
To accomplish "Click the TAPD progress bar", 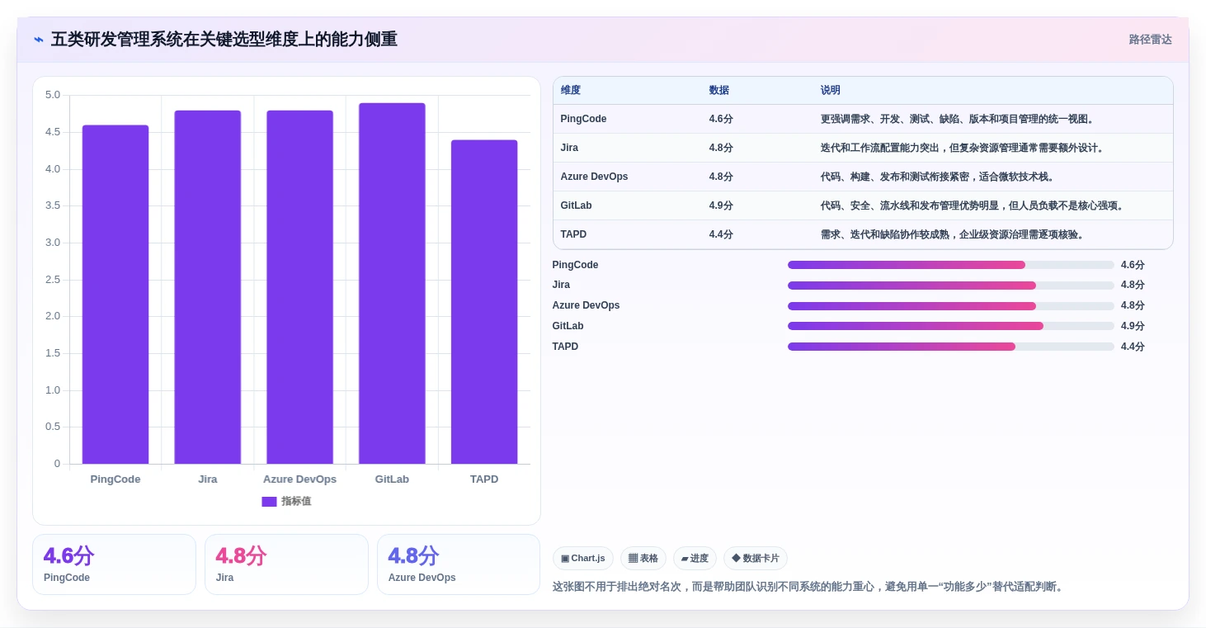I will pos(951,347).
